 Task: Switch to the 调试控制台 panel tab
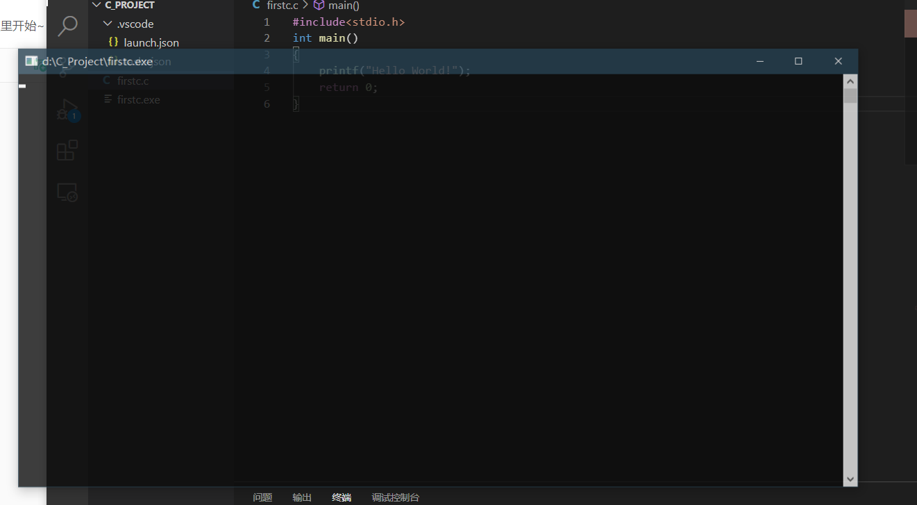[x=396, y=497]
